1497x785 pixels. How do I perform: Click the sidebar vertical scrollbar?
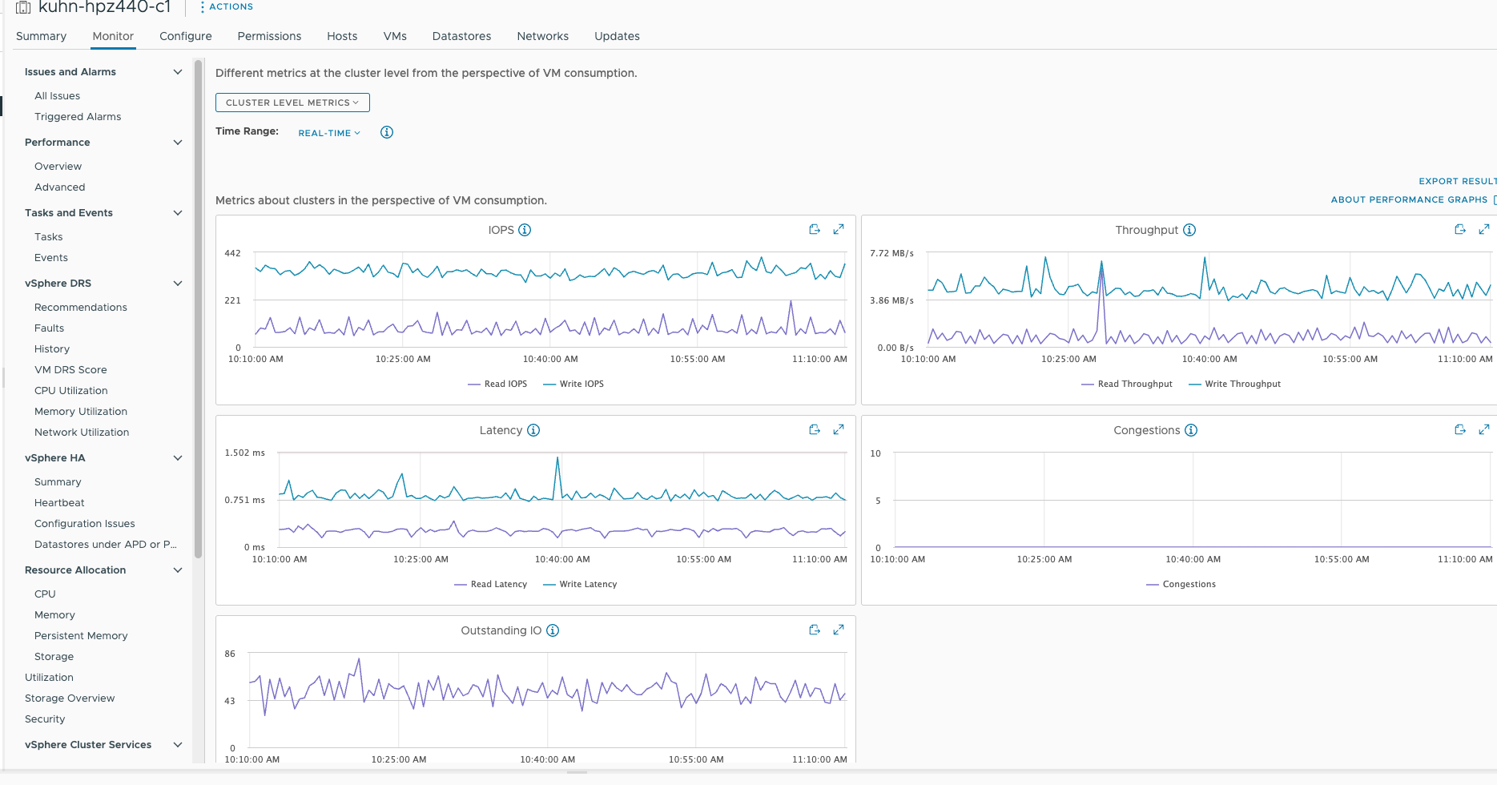pyautogui.click(x=198, y=308)
